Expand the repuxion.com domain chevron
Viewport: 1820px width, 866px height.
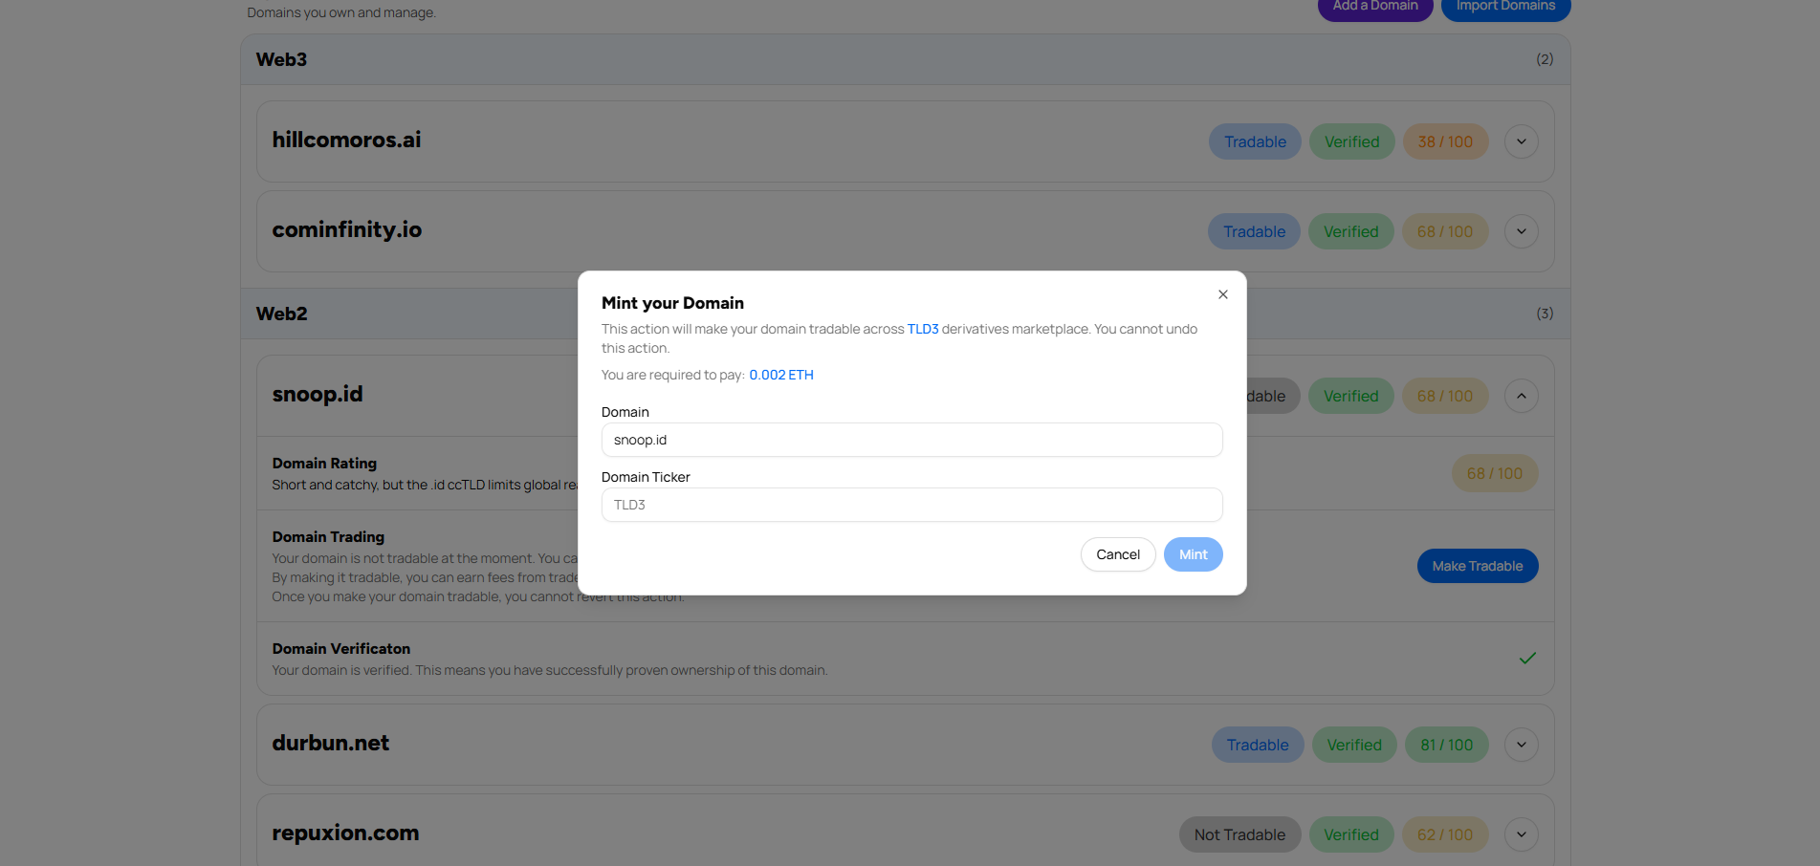click(x=1521, y=834)
